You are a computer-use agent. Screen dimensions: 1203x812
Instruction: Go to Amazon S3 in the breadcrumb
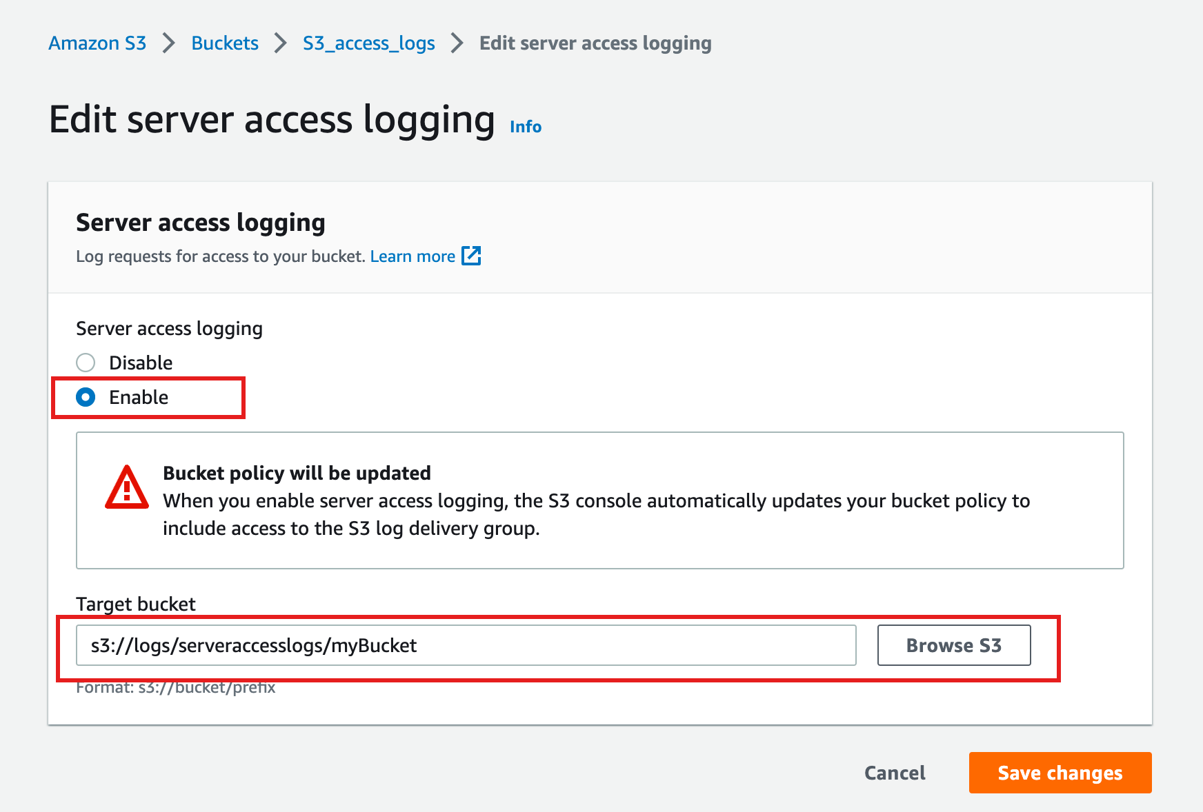coord(97,43)
